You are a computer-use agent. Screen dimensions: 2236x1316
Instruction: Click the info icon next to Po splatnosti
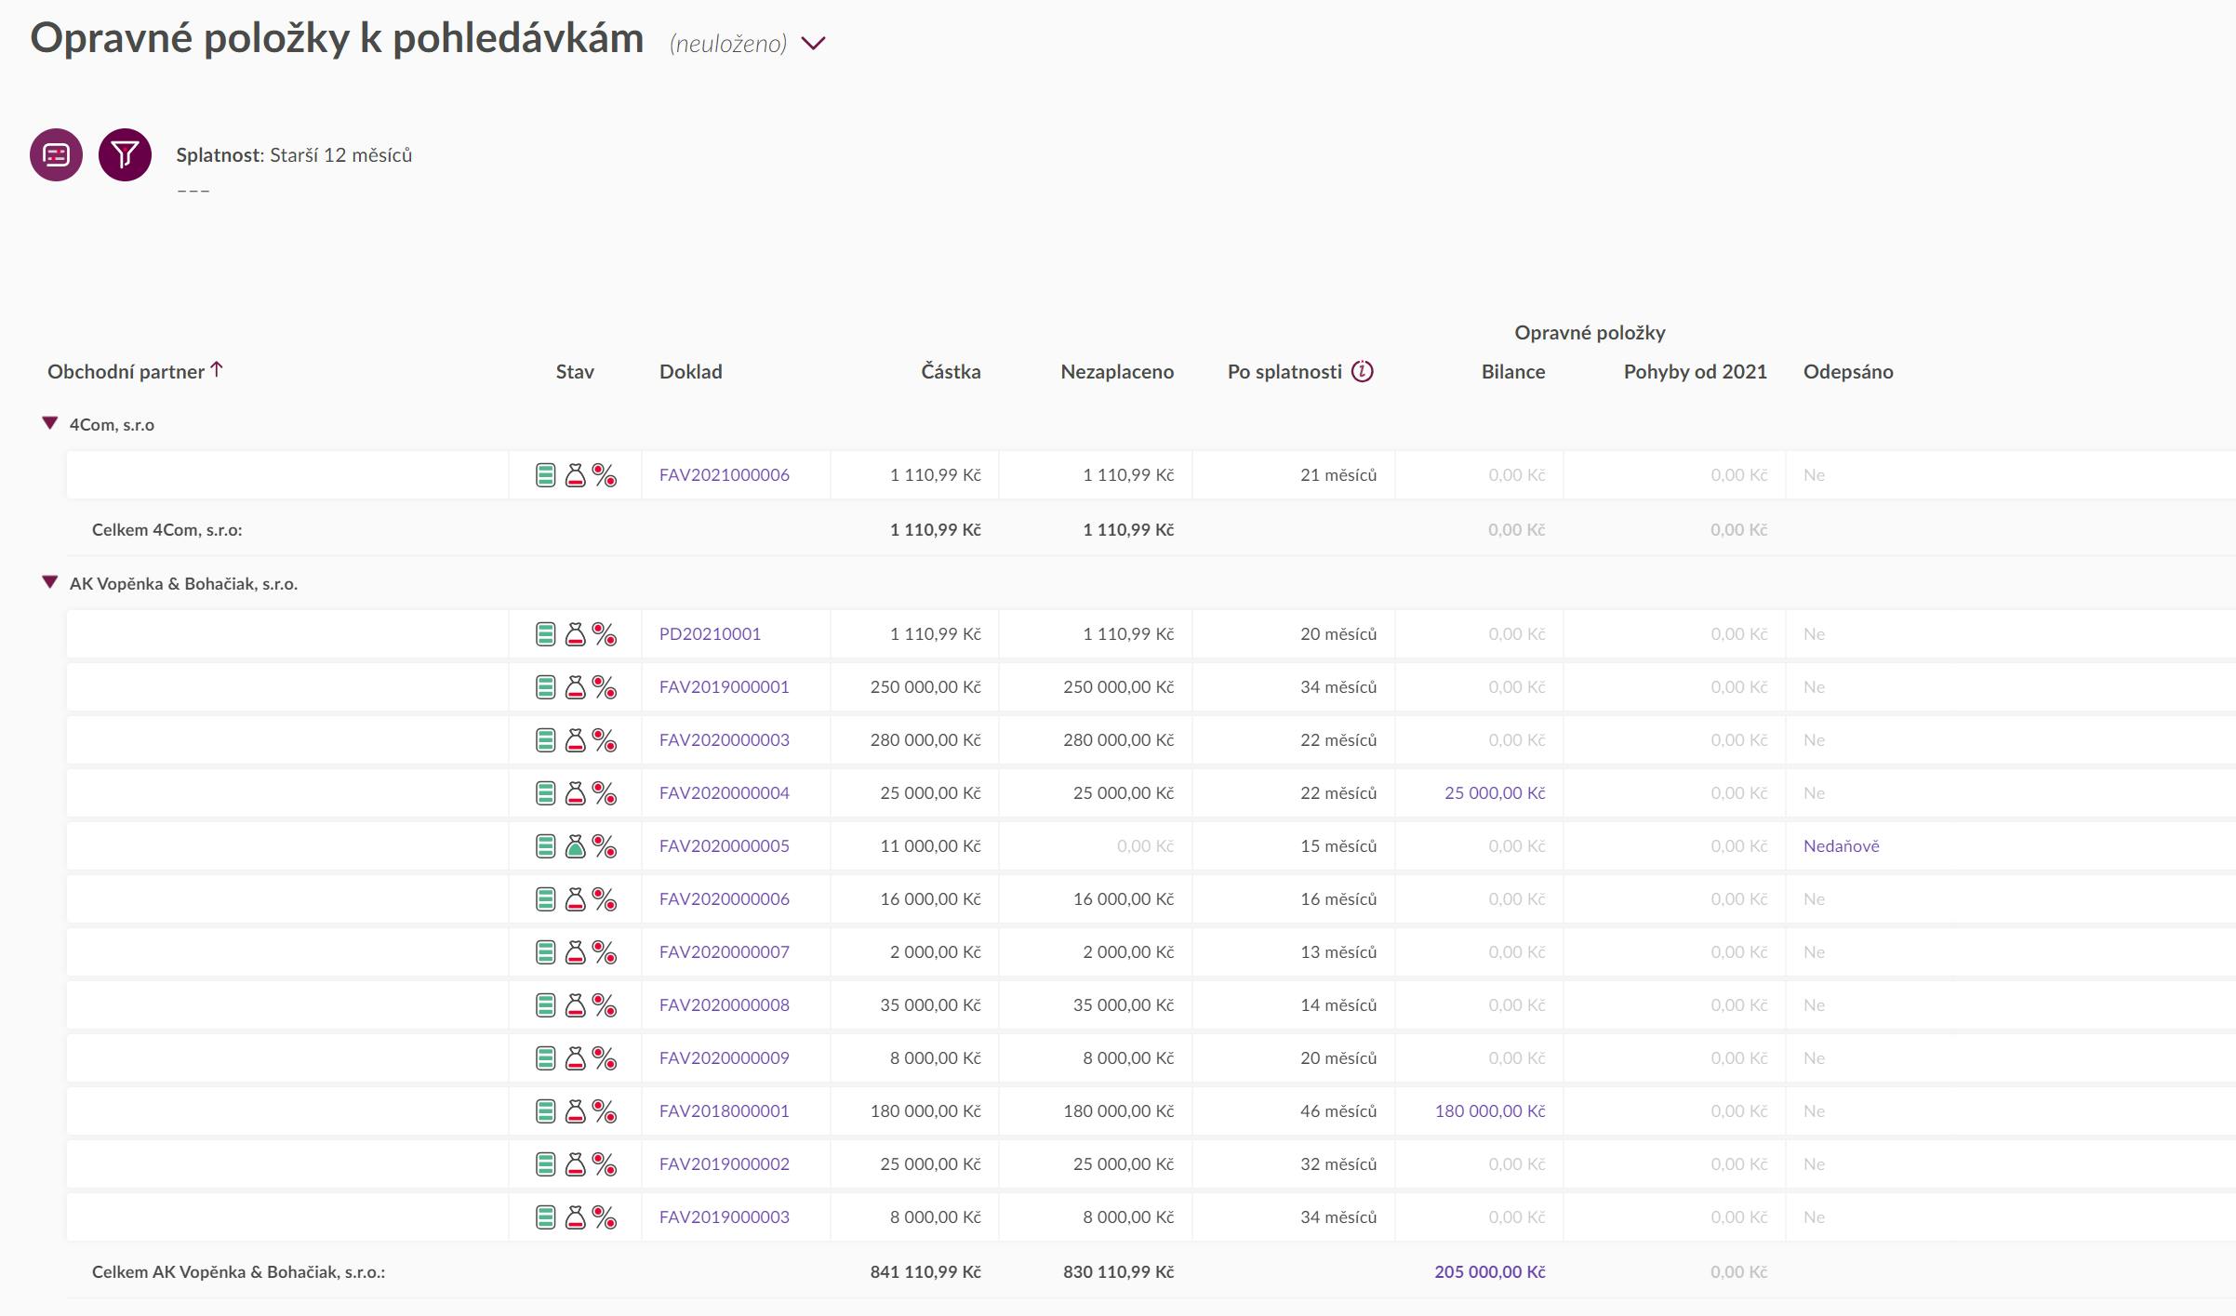click(x=1363, y=372)
